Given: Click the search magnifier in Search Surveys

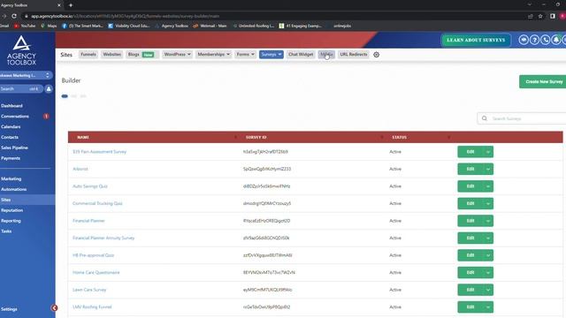Looking at the screenshot, I should point(485,118).
